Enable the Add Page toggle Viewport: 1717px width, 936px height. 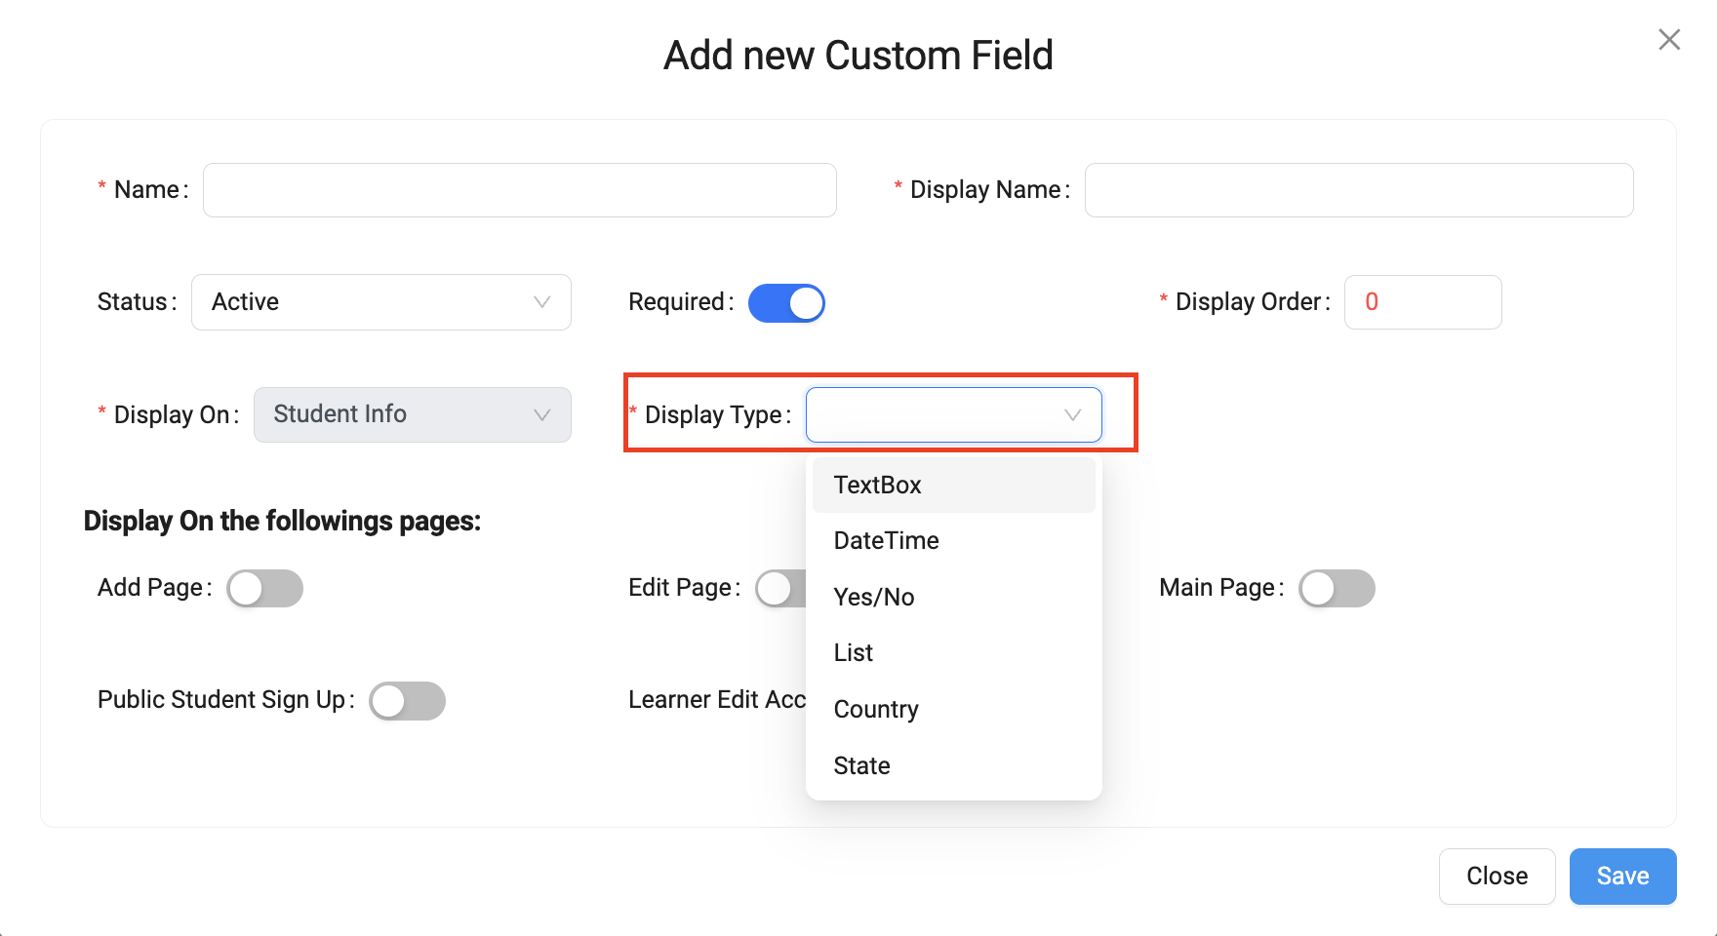coord(264,589)
